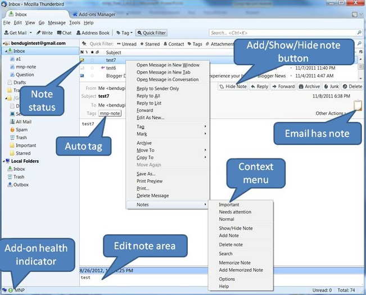Click the pin icon in Quick Filter bar

click(x=84, y=44)
